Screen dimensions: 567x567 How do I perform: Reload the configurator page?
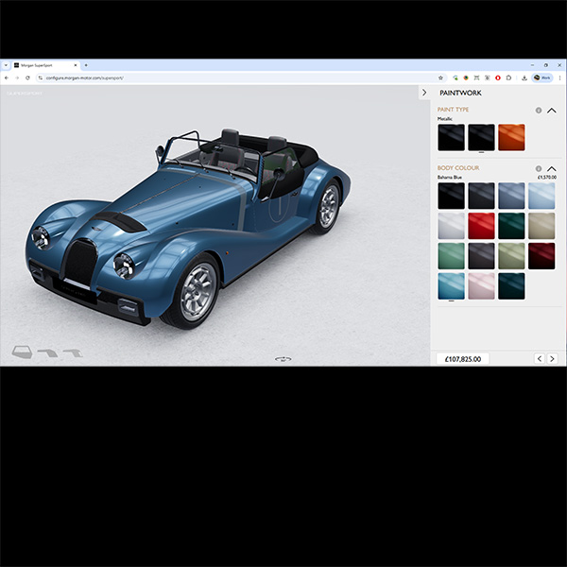27,77
